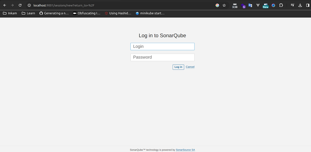The height and width of the screenshot is (152, 311).
Task: Open the side panel icon
Action: click(307, 5)
